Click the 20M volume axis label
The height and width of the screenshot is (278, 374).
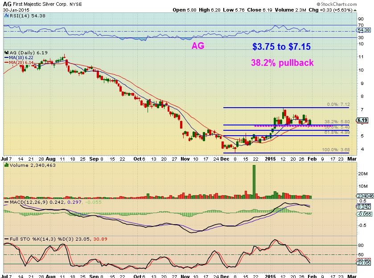point(362,173)
